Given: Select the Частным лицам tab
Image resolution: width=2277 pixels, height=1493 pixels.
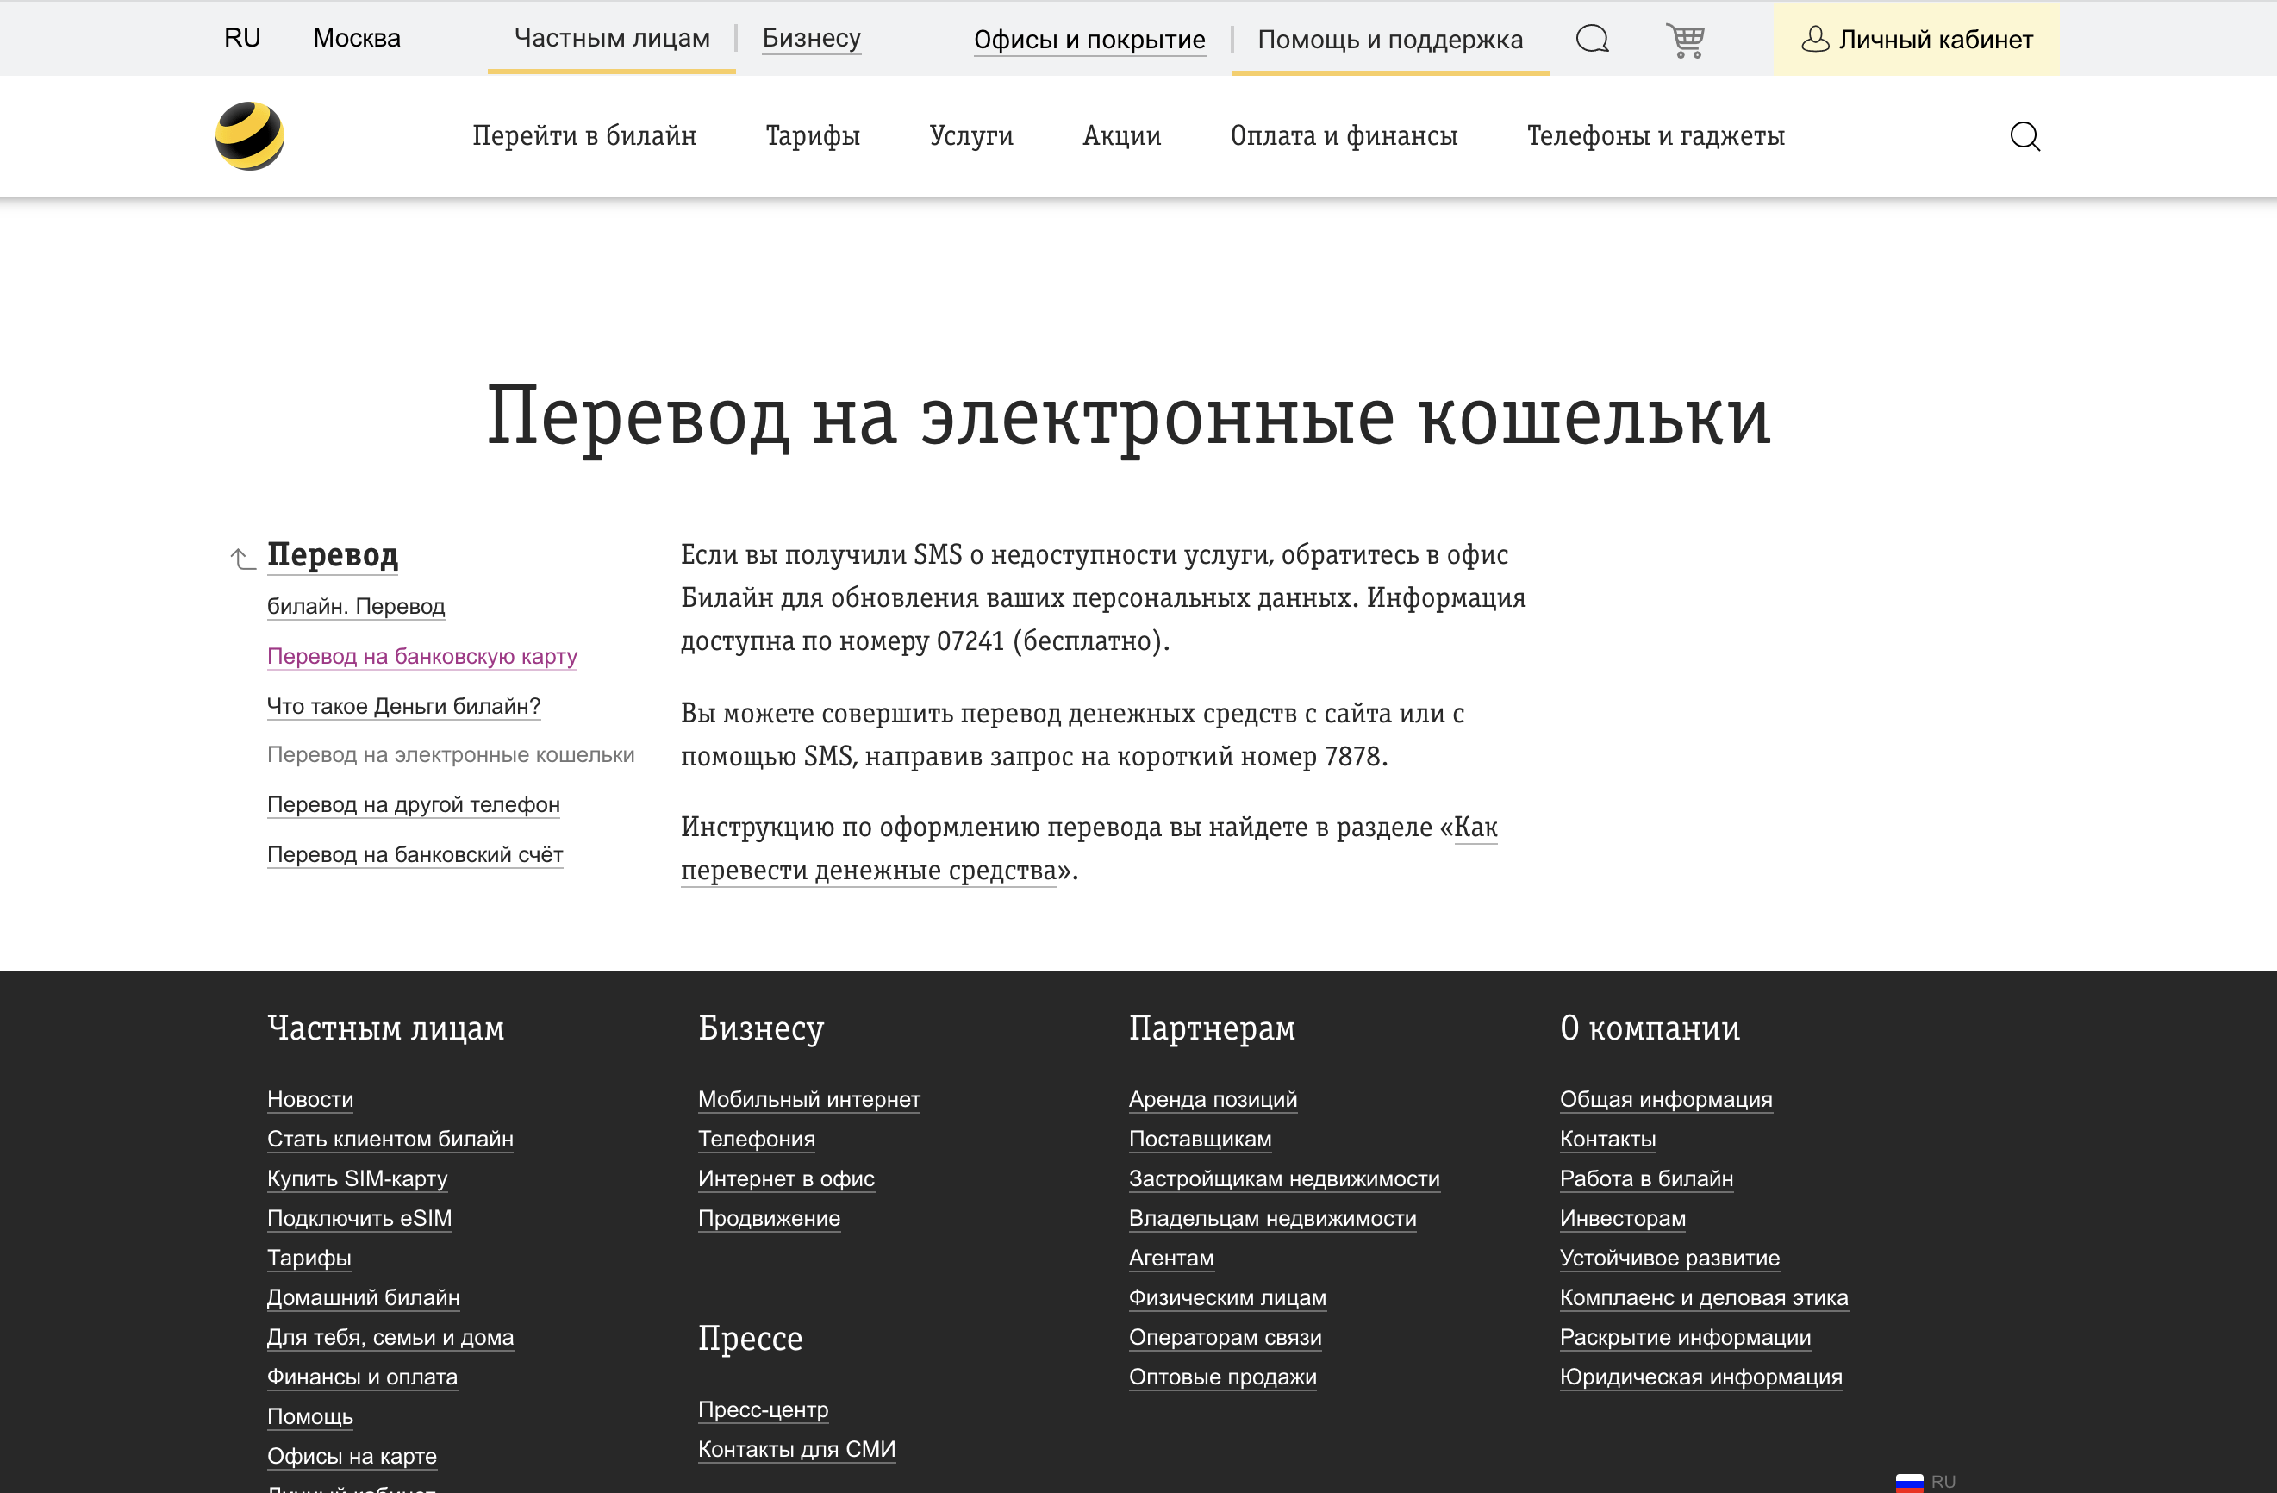Looking at the screenshot, I should [611, 37].
